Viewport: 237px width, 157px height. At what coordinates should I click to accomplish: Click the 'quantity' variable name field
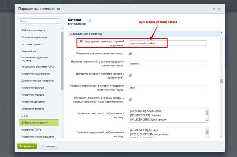click(167, 63)
